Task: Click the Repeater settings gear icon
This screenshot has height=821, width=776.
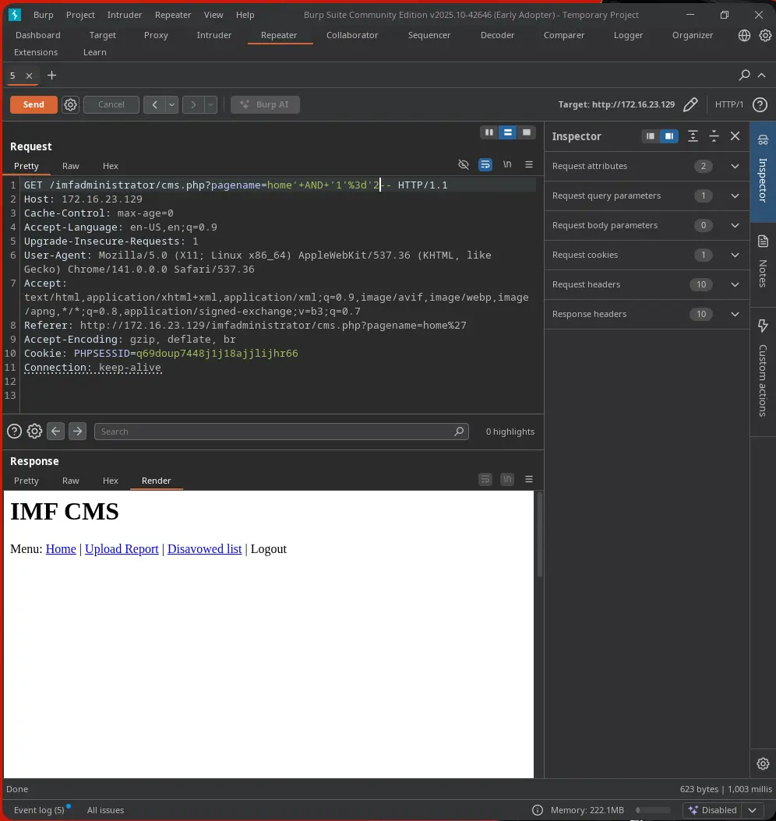Action: coord(70,104)
